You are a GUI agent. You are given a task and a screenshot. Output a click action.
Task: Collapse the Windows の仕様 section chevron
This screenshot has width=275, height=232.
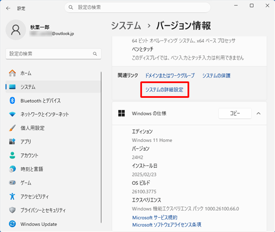point(258,113)
